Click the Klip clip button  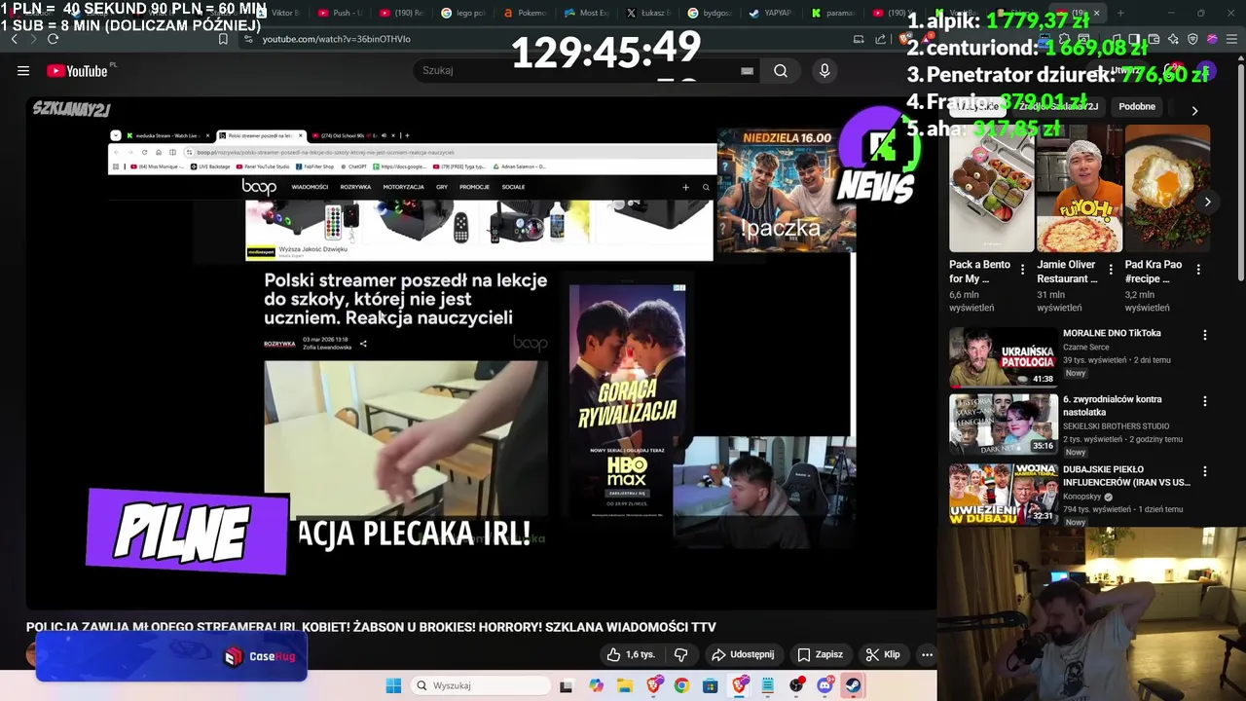(883, 654)
